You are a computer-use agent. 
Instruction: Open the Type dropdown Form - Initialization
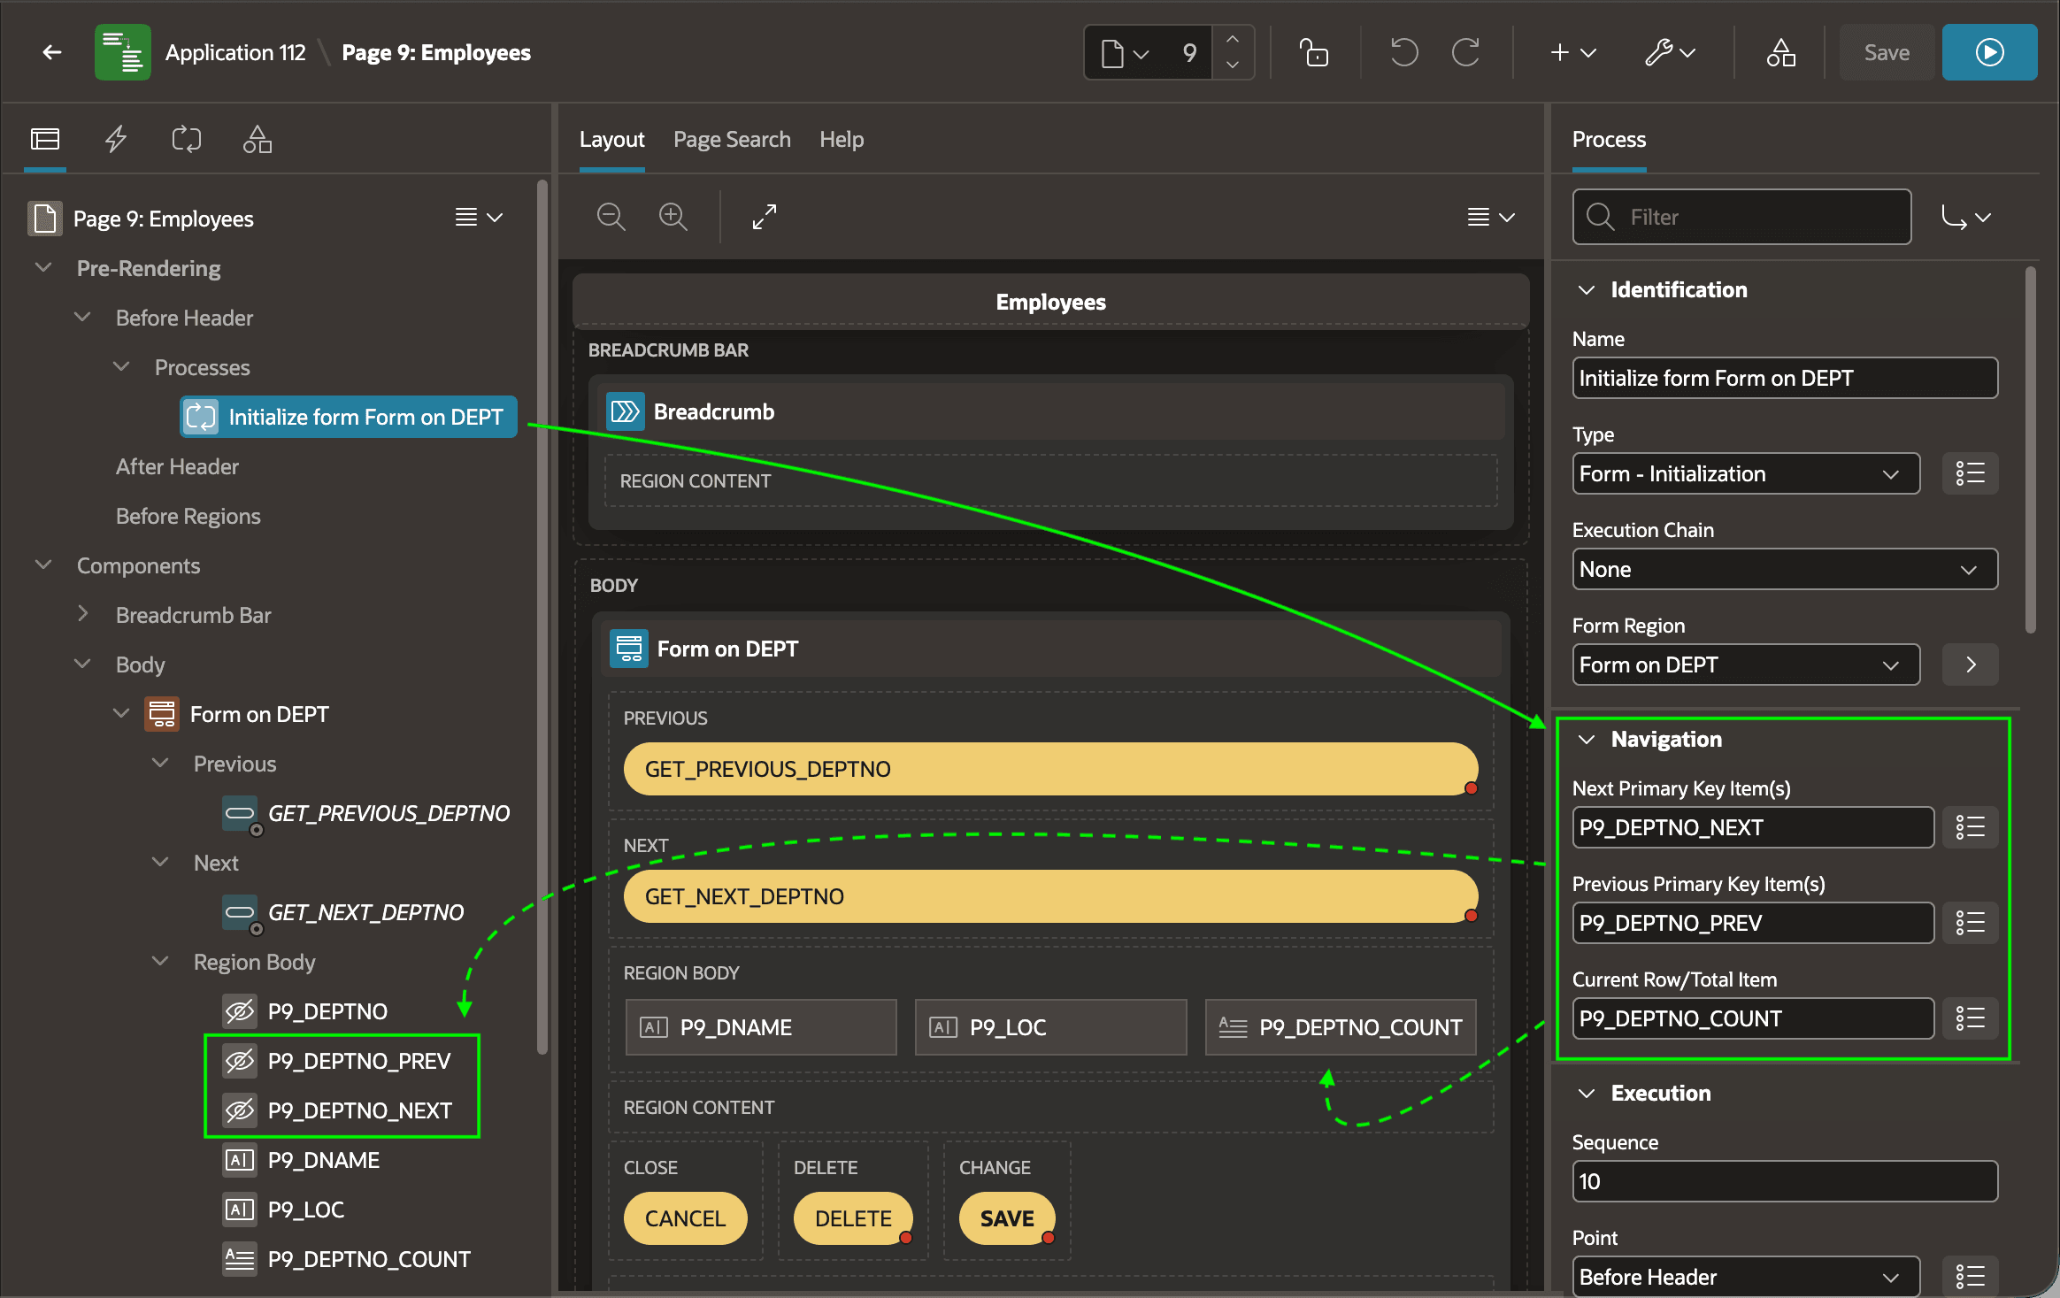click(x=1746, y=473)
